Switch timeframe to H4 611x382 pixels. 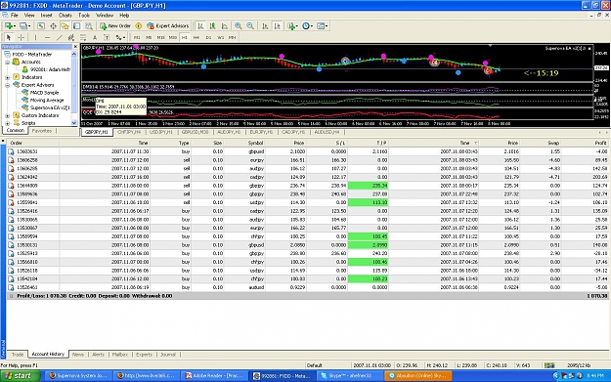coord(196,37)
